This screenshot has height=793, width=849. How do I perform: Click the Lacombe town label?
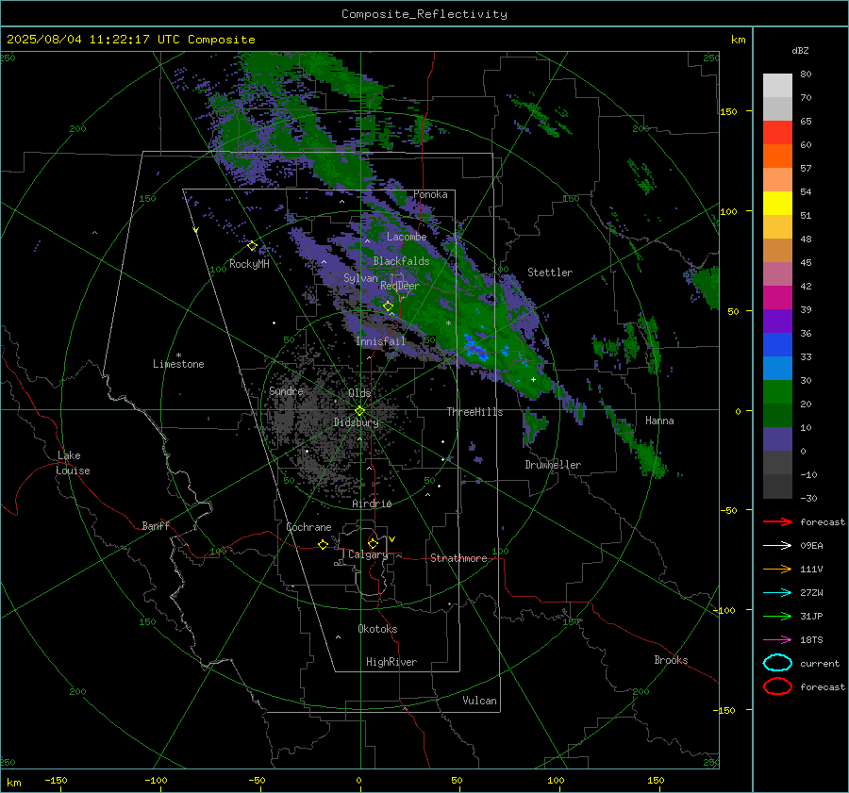coord(407,237)
